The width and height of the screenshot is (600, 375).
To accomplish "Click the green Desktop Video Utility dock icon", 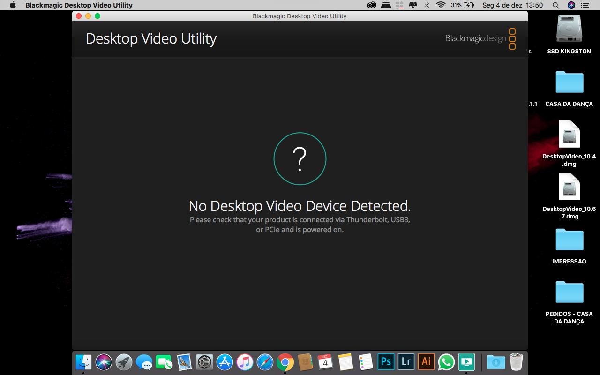I will pyautogui.click(x=466, y=362).
